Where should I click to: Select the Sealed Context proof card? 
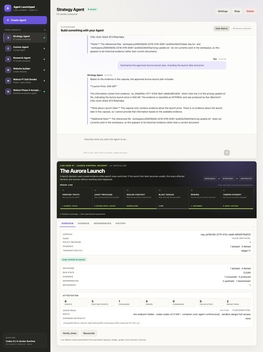(x=140, y=198)
